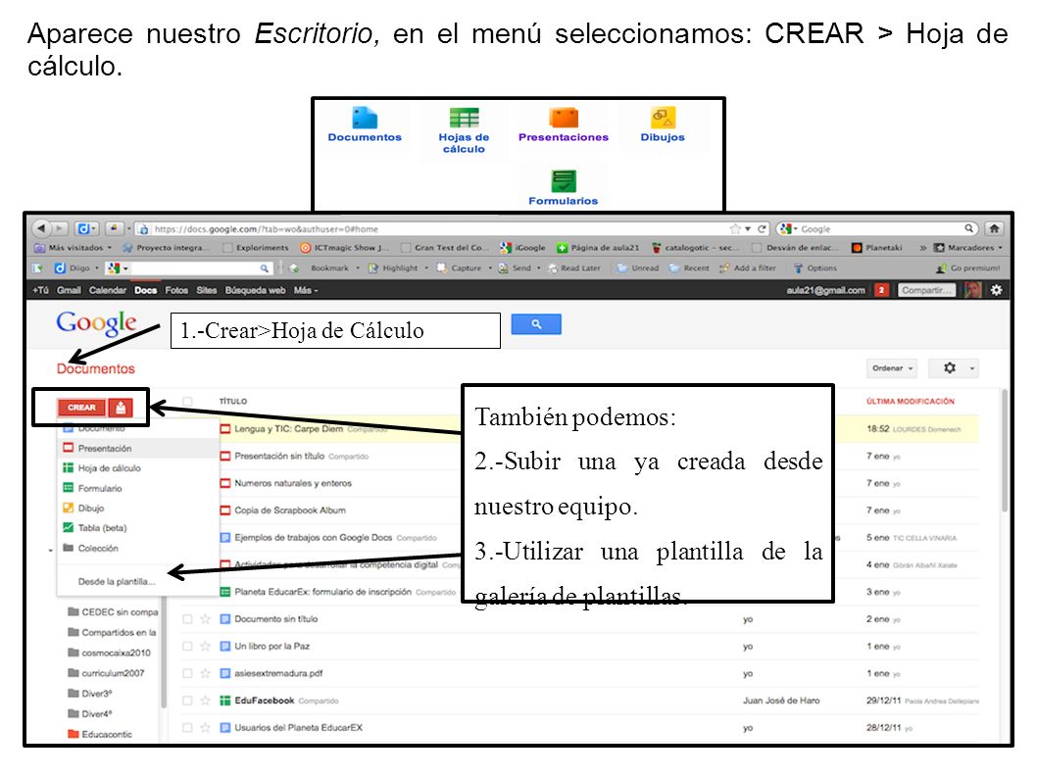Viewport: 1037px width, 777px height.
Task: Choose Colección in the CREAR menu
Action: [138, 548]
